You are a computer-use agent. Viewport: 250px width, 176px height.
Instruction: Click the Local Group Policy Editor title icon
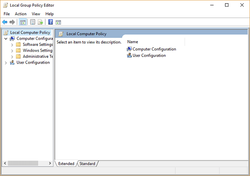click(5, 5)
